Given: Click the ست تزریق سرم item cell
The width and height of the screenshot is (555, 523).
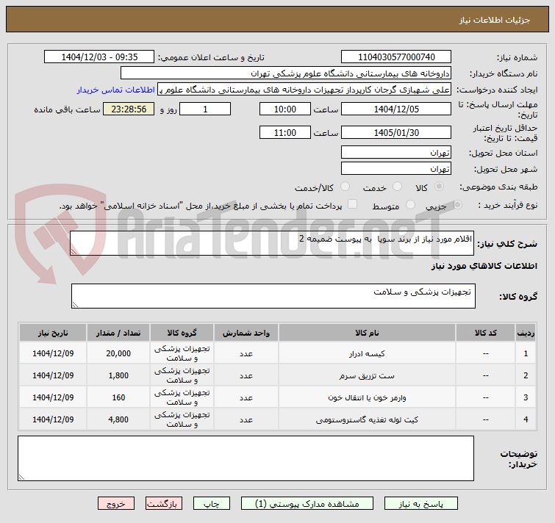Looking at the screenshot, I should coord(367,375).
